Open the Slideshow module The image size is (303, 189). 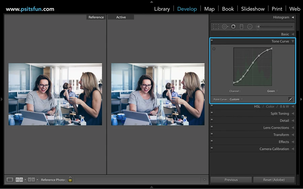tap(253, 9)
